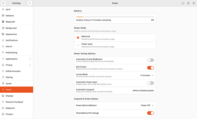197x119 pixels.
Task: Click the Multitasking icon
Action: 3,52
